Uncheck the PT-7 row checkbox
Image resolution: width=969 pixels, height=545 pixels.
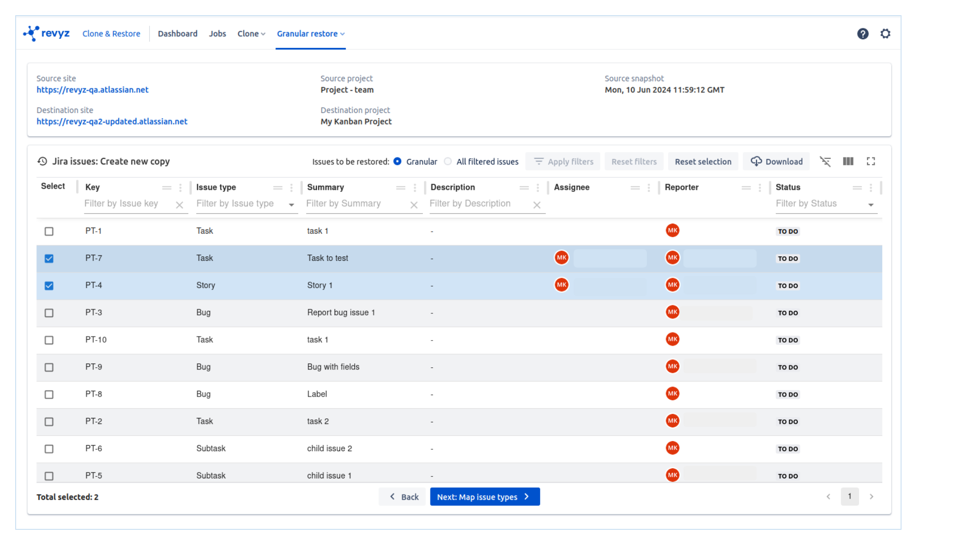(49, 258)
